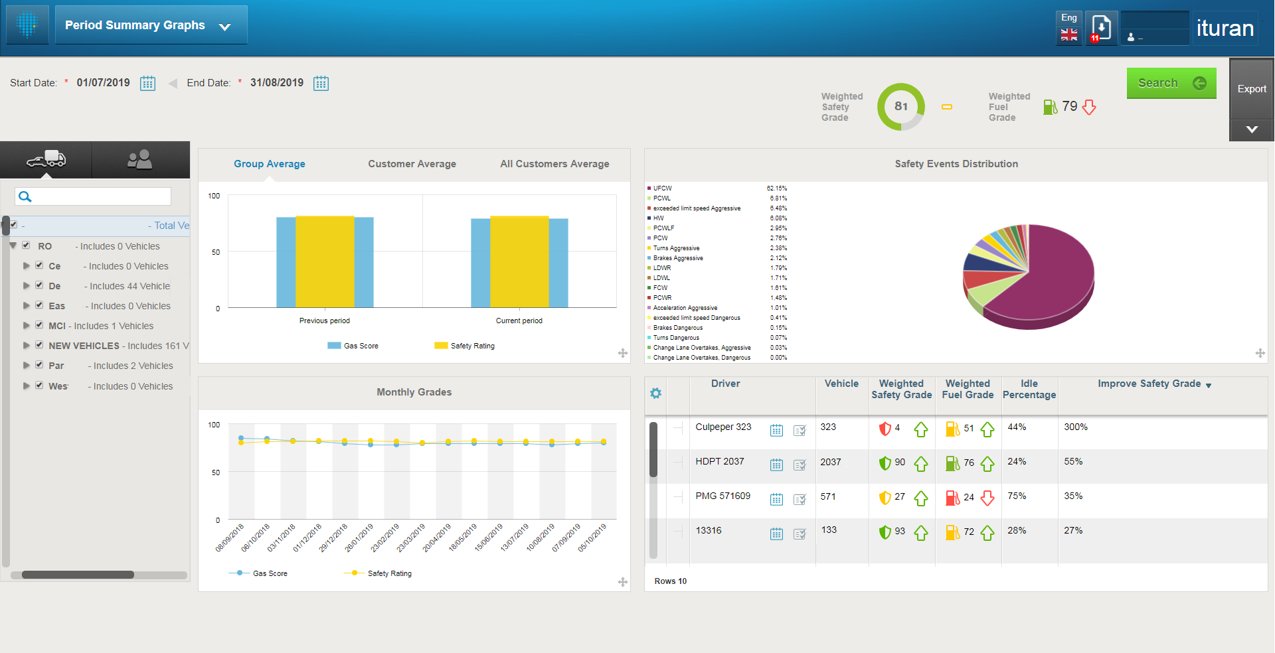Open the End Date calendar picker
This screenshot has width=1275, height=653.
click(x=321, y=83)
